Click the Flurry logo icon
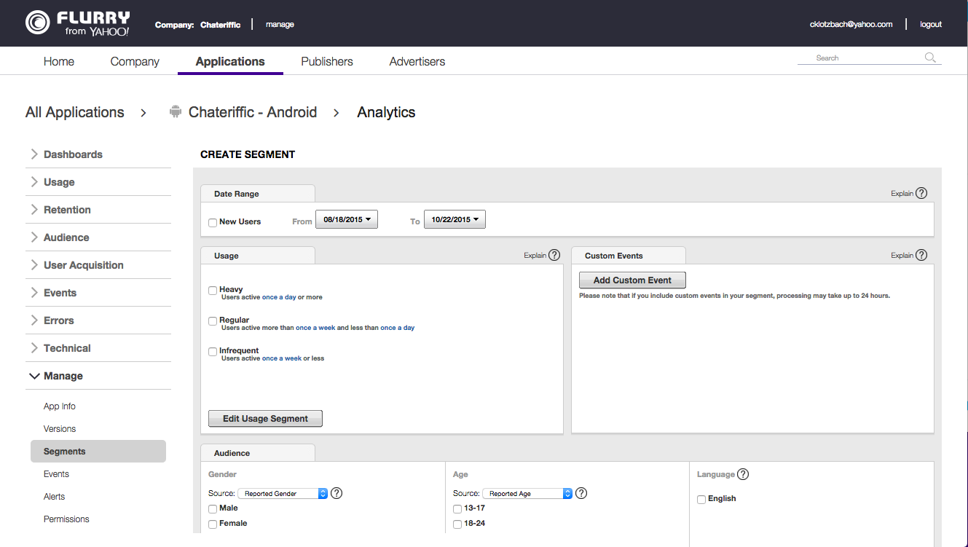The height and width of the screenshot is (547, 968). point(38,23)
